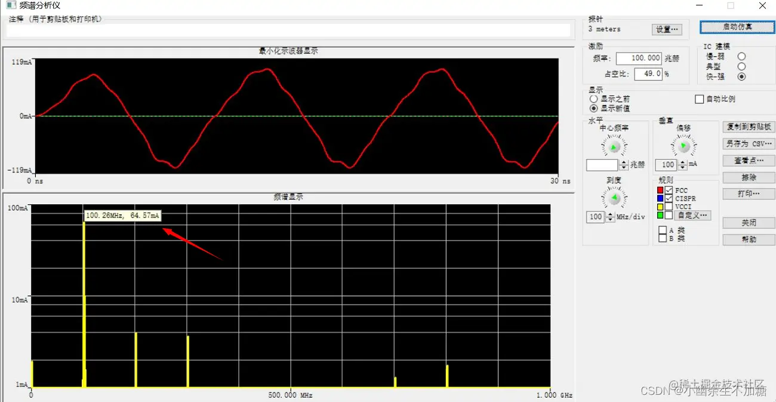
Task: Enable the A 类 class checkbox
Action: pos(662,230)
